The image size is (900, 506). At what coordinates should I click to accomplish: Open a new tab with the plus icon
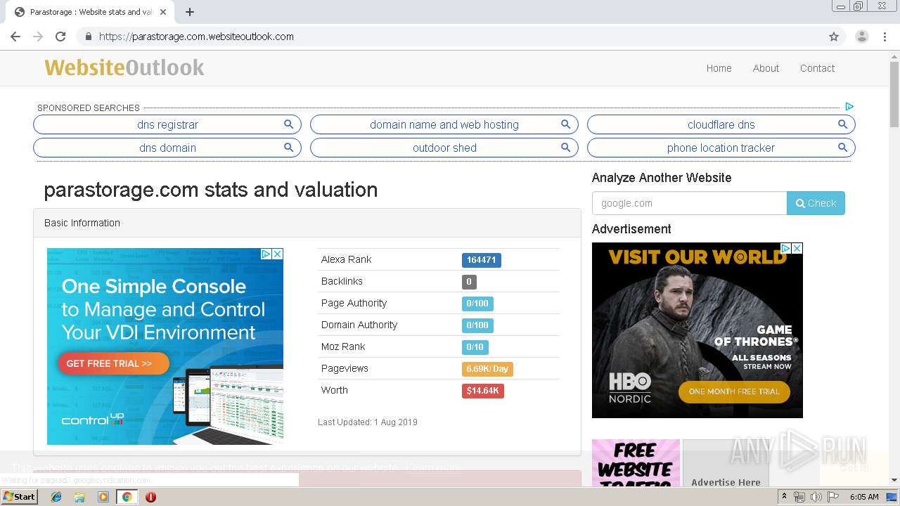click(x=190, y=12)
